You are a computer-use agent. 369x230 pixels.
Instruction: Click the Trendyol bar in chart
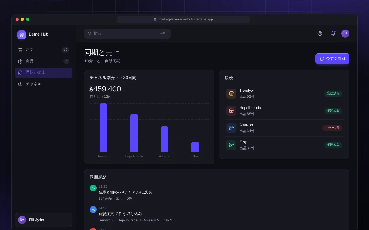pyautogui.click(x=103, y=128)
